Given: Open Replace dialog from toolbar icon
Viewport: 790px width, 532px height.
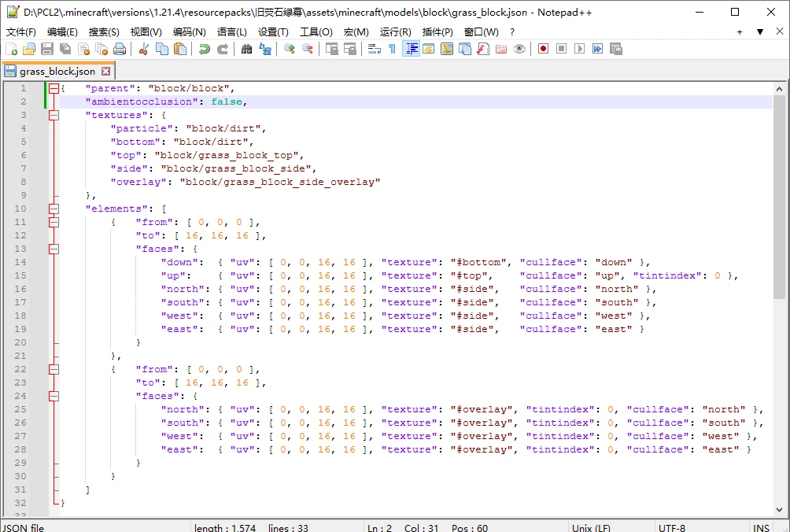Looking at the screenshot, I should coord(264,49).
